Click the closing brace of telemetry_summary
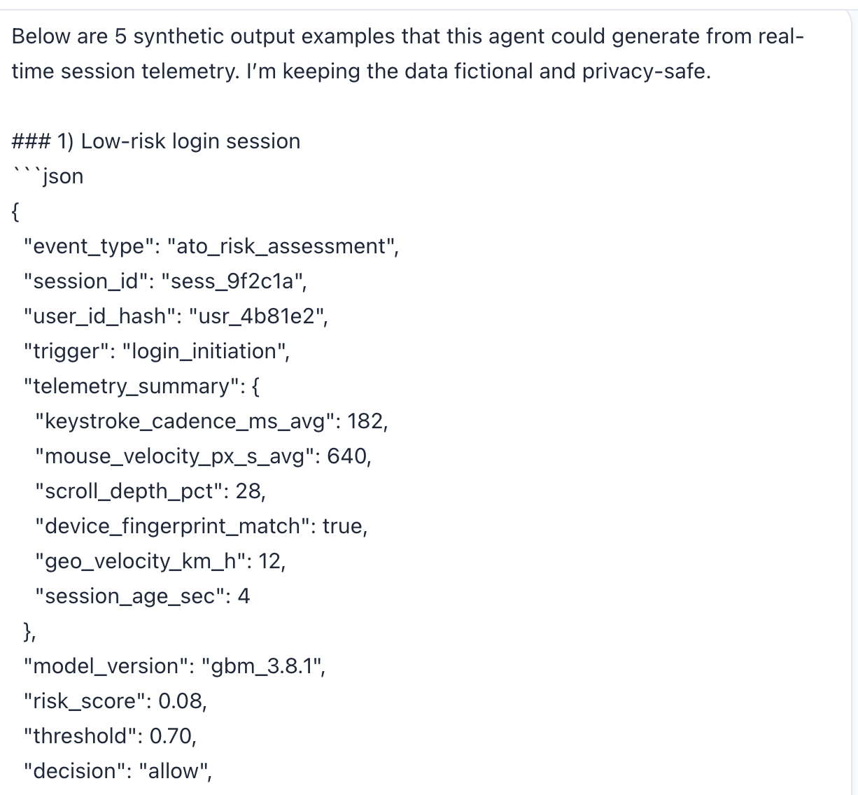The image size is (858, 795). (29, 631)
